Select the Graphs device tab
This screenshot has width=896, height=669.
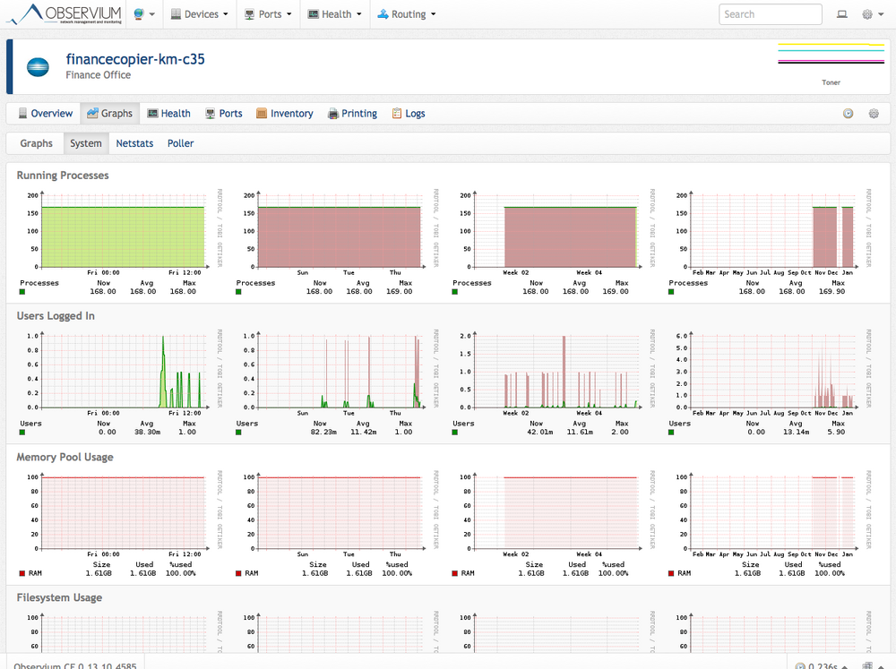tap(109, 114)
